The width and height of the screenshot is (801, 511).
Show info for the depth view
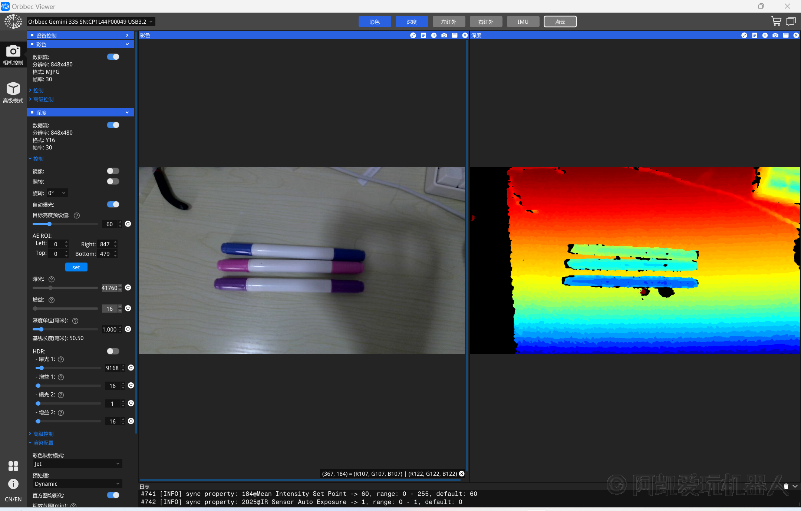pos(754,35)
